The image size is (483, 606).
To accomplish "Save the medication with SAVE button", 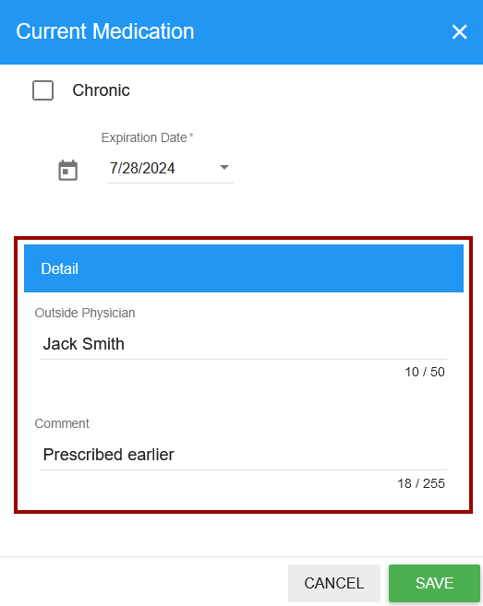I will [x=434, y=583].
